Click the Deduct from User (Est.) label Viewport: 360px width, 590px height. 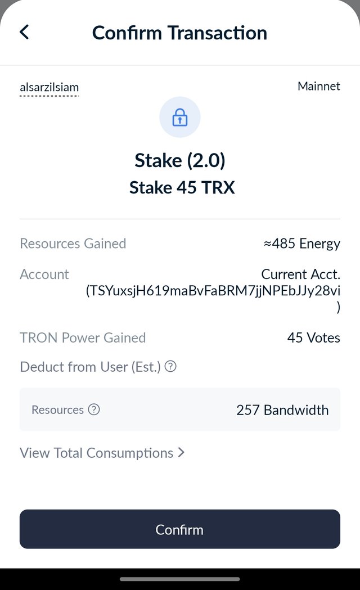click(90, 367)
